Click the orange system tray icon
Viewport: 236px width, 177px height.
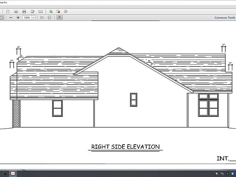pos(217,174)
